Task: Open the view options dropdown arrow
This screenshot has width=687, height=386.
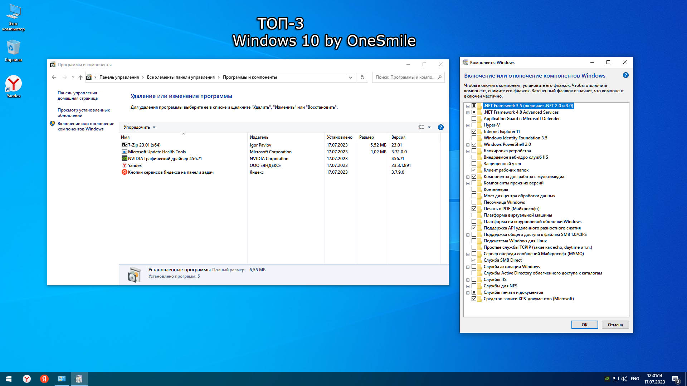Action: [429, 127]
